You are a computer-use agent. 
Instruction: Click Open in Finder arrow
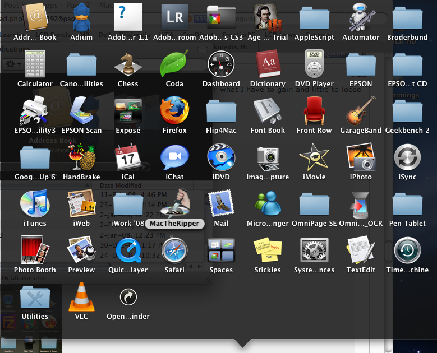click(128, 297)
